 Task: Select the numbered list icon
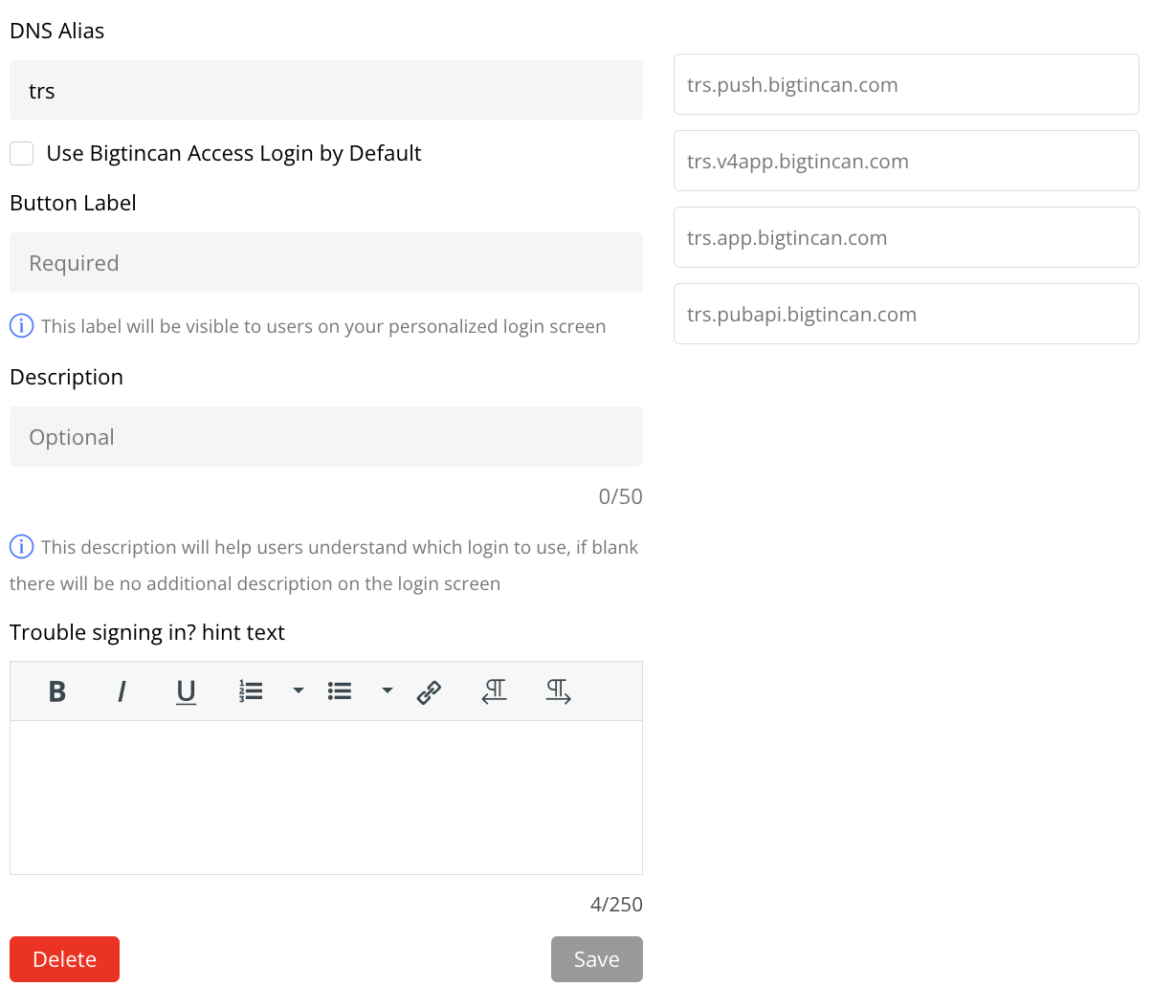point(251,690)
